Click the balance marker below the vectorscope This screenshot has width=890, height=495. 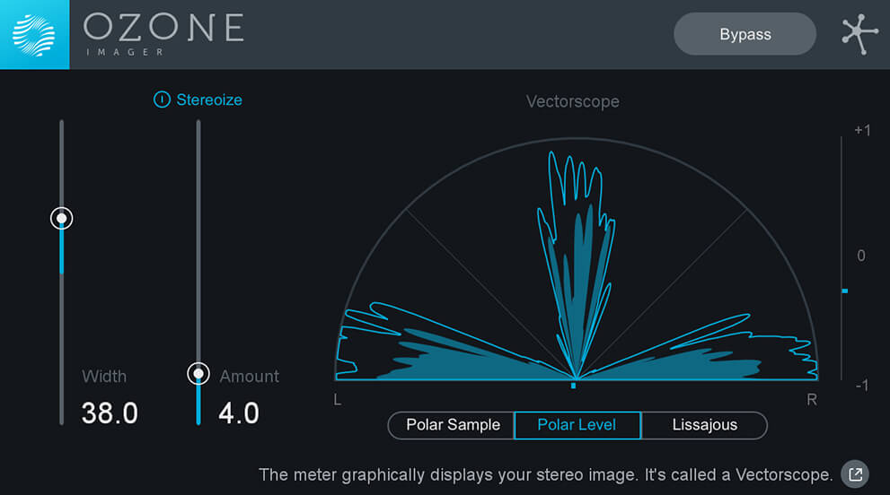point(573,386)
